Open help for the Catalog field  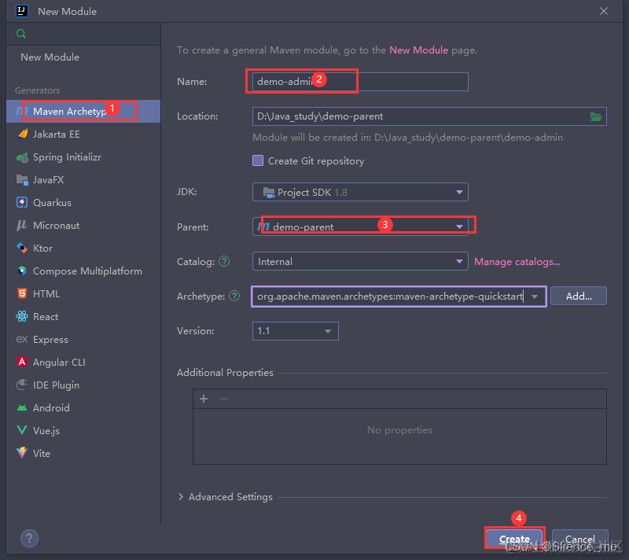point(224,262)
